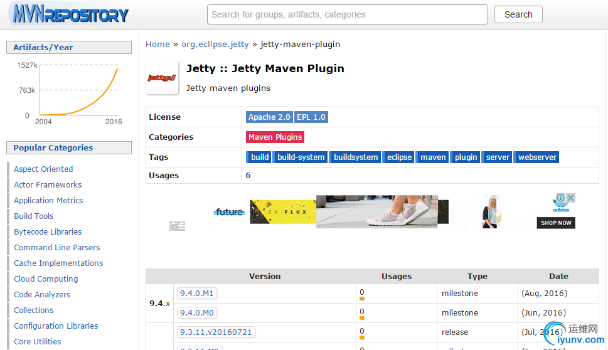
Task: Focus the search groups and artifacts field
Action: 347,14
